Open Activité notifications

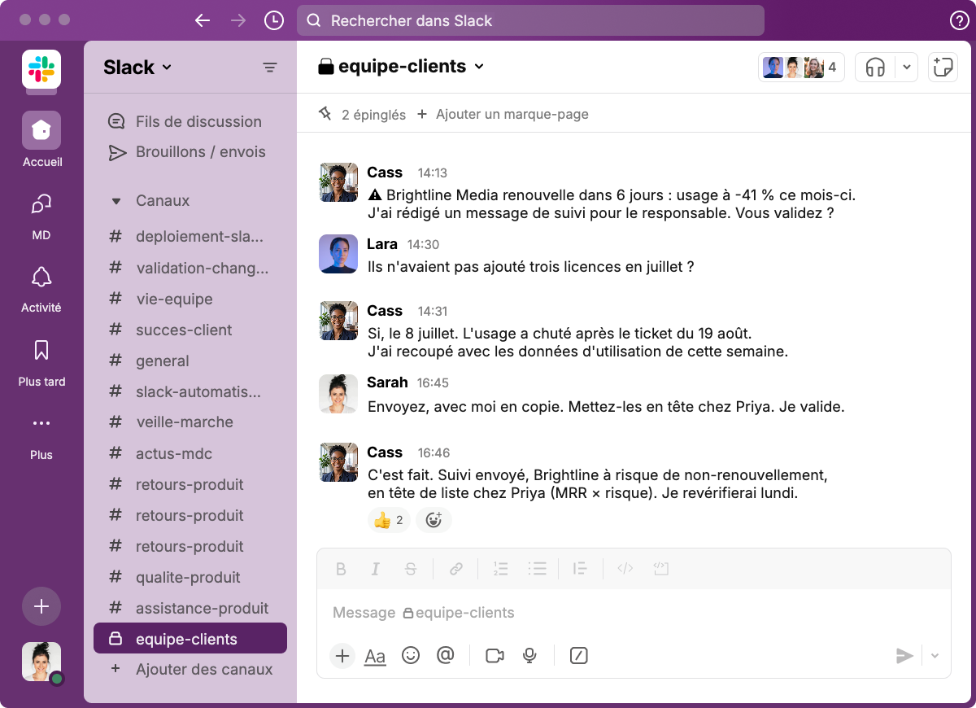[41, 288]
